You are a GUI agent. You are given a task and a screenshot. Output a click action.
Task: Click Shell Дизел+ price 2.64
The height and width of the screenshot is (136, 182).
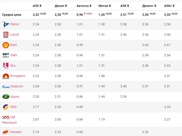pyautogui.click(x=145, y=45)
